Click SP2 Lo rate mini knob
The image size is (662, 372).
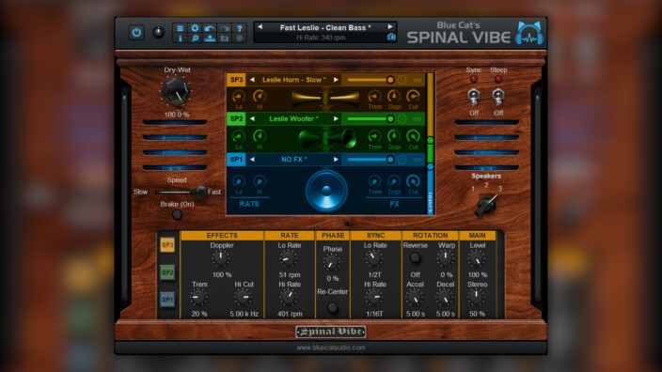239,136
